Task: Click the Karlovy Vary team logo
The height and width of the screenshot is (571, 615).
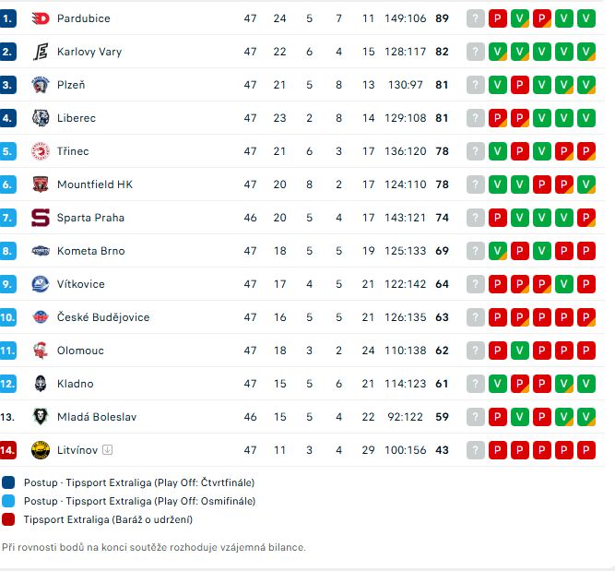Action: 41,52
